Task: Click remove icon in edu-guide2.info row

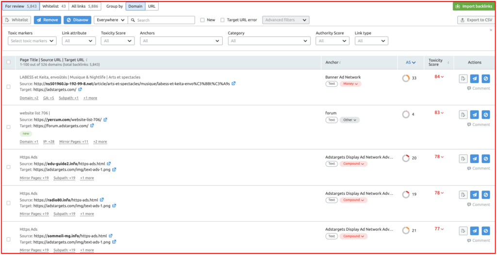Action: pyautogui.click(x=474, y=158)
